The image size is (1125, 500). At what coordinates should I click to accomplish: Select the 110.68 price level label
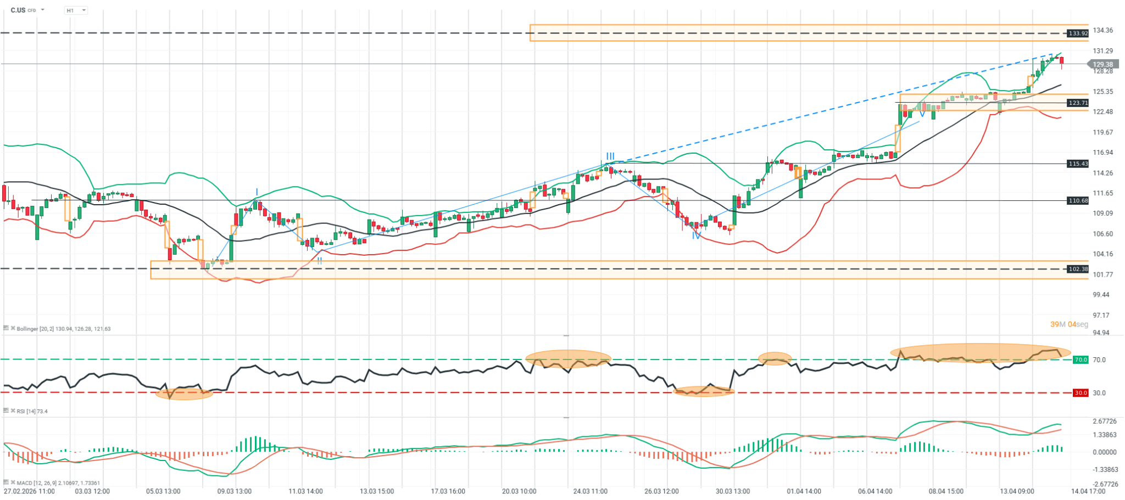click(x=1077, y=200)
